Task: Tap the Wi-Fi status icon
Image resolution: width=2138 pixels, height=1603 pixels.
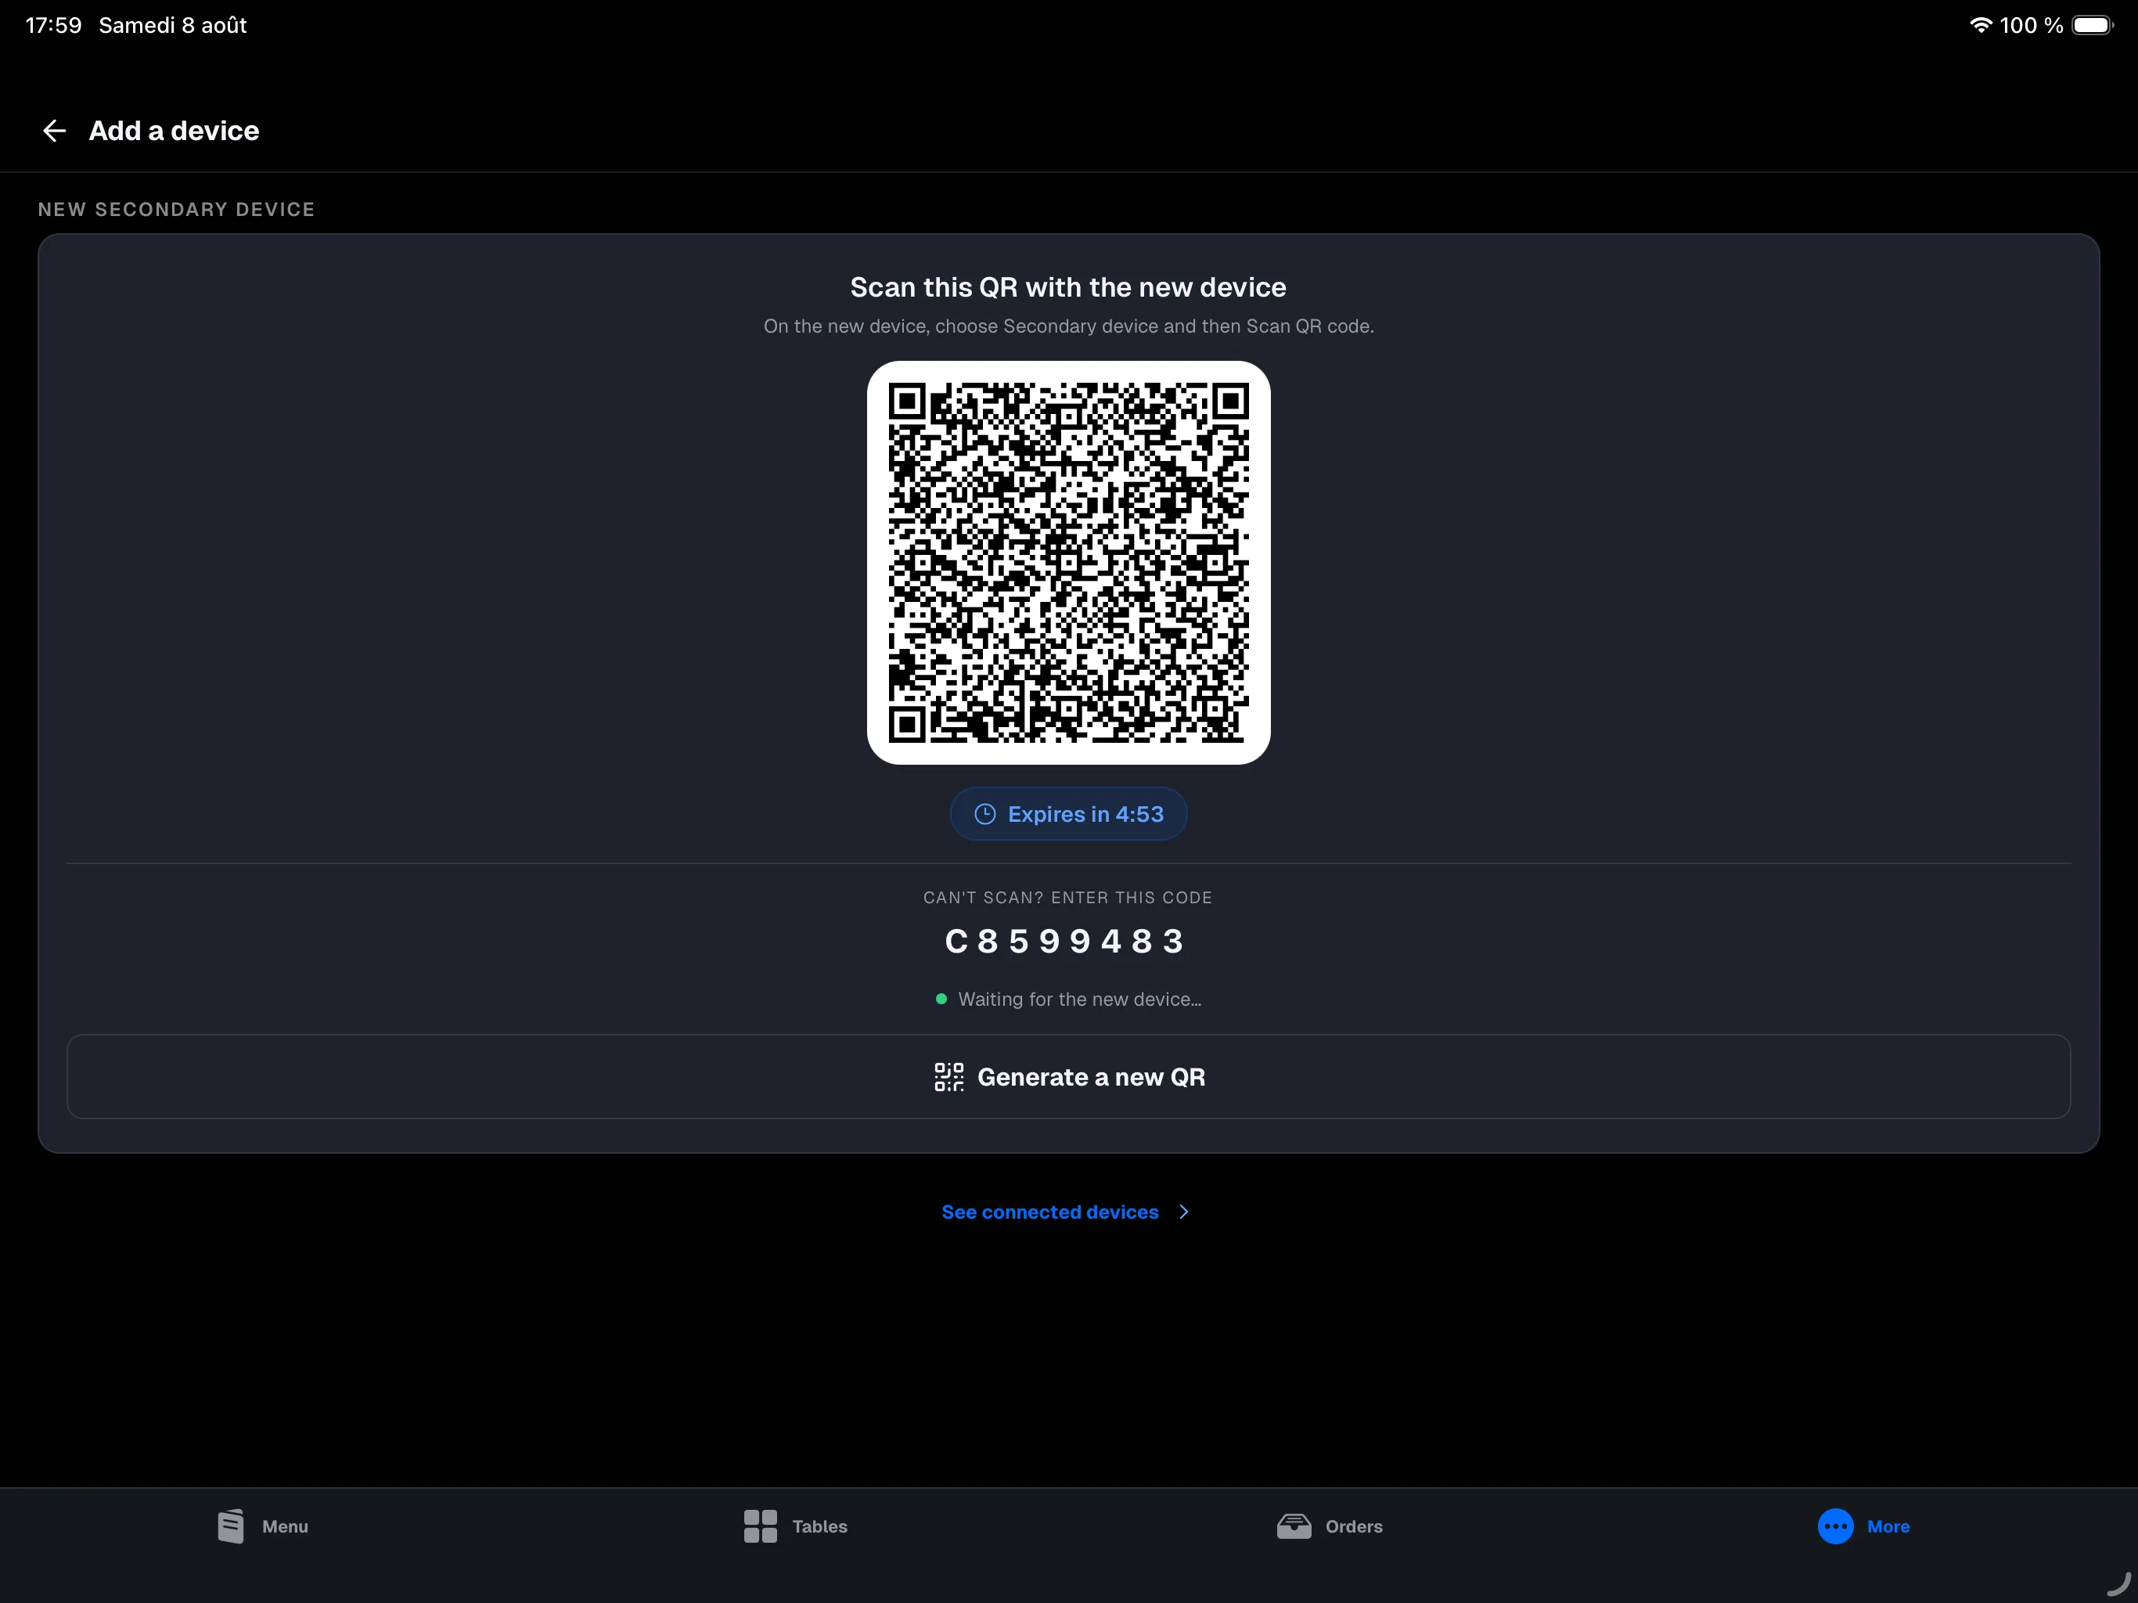Action: 1981,25
